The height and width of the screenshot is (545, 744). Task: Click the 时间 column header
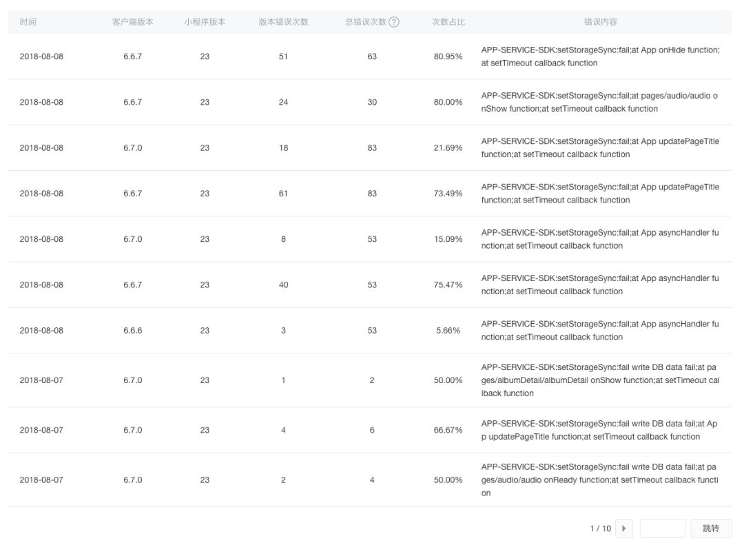click(x=28, y=22)
